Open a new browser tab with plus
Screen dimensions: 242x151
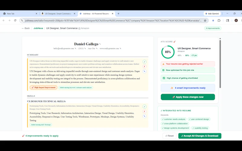[x=118, y=14]
